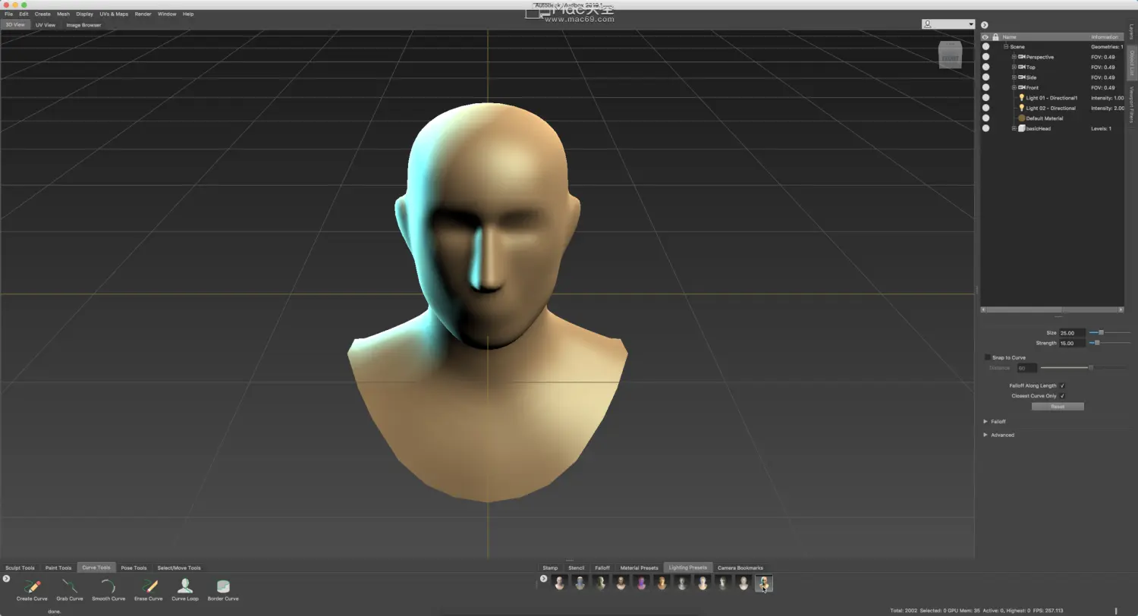Select the Border Curve tool
This screenshot has height=616, width=1138.
pos(223,586)
